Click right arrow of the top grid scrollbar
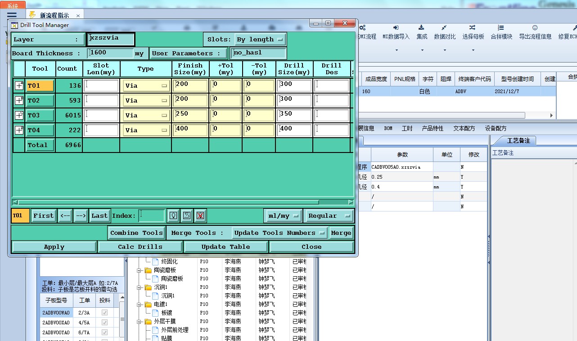Screen dimensions: 577x341 (552, 116)
